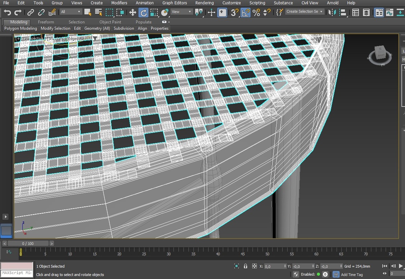This screenshot has width=405, height=279.
Task: Select the Select and Rotate tool
Action: 143,12
